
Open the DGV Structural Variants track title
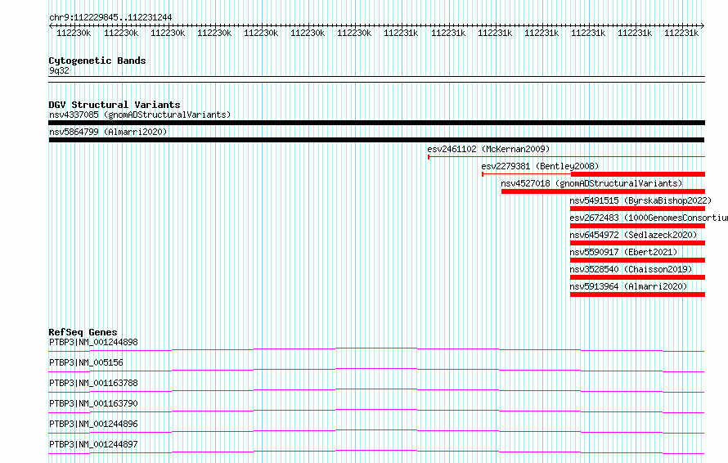pyautogui.click(x=115, y=105)
